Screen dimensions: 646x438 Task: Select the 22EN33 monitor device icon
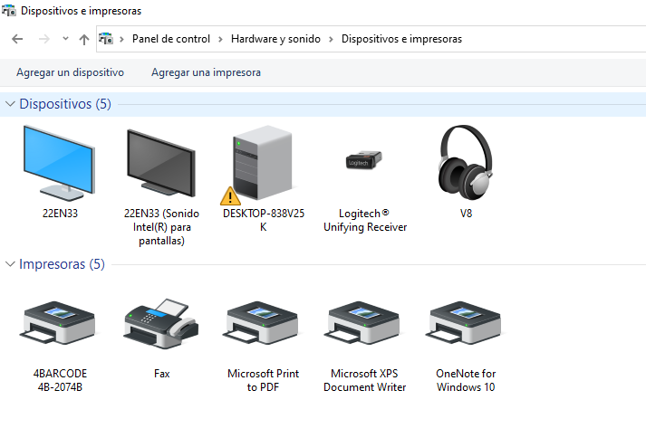pos(59,163)
